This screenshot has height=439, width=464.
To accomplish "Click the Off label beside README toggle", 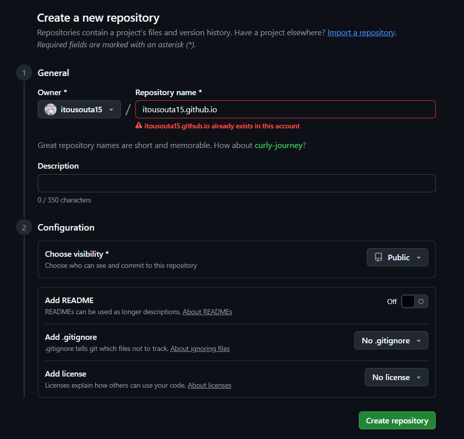I will 392,302.
